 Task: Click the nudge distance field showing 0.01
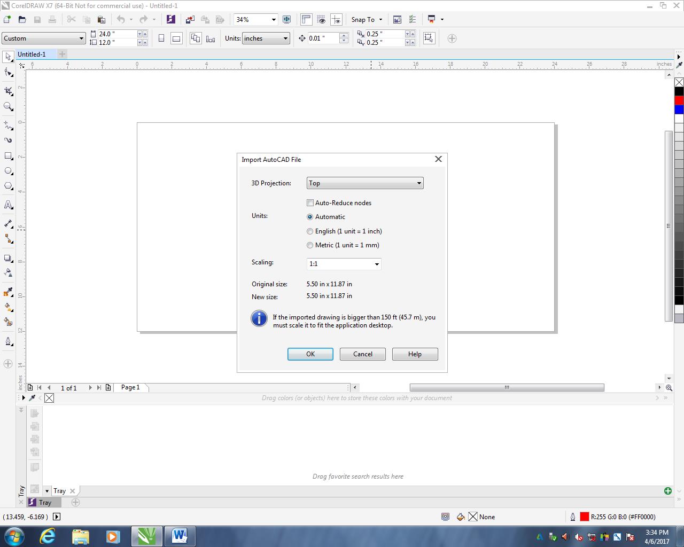[x=323, y=38]
